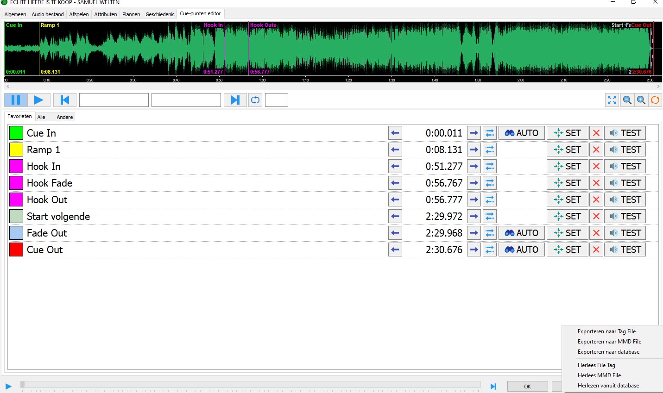Open the Audio bestand tab
The height and width of the screenshot is (393, 663).
coord(48,14)
